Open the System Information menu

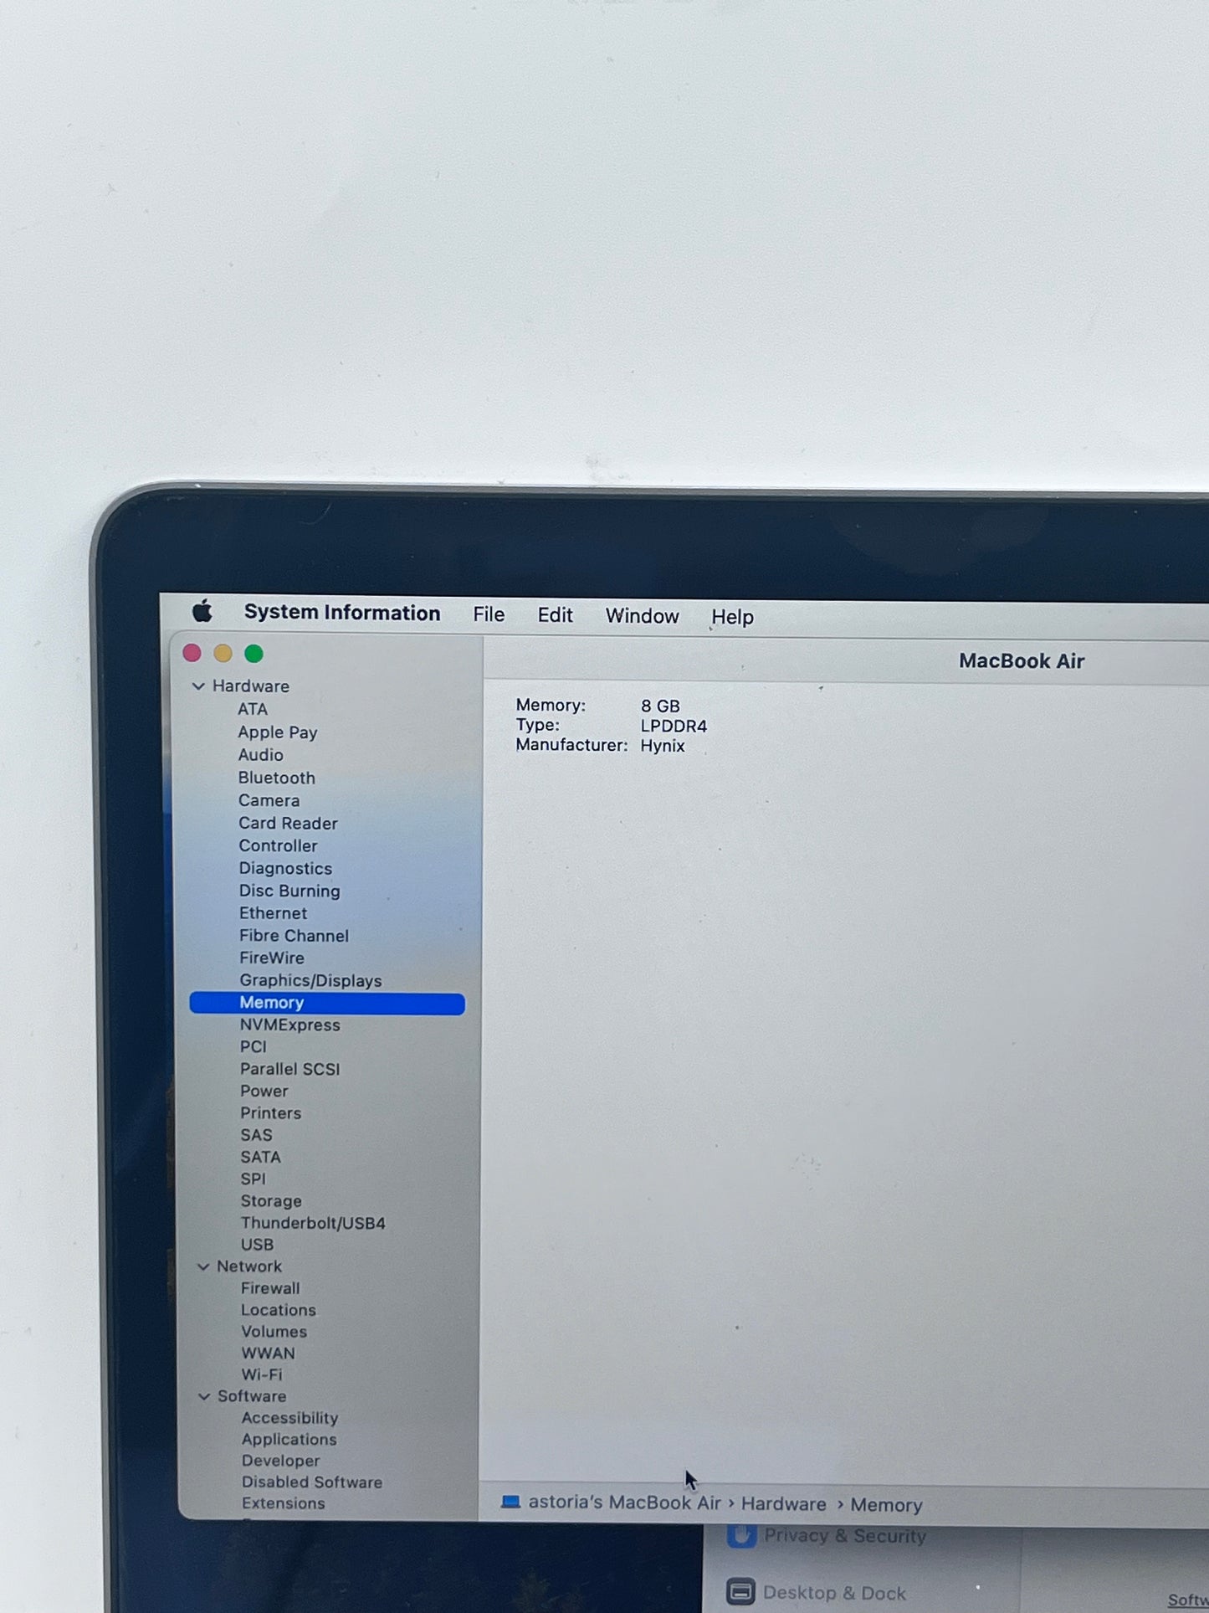coord(342,613)
